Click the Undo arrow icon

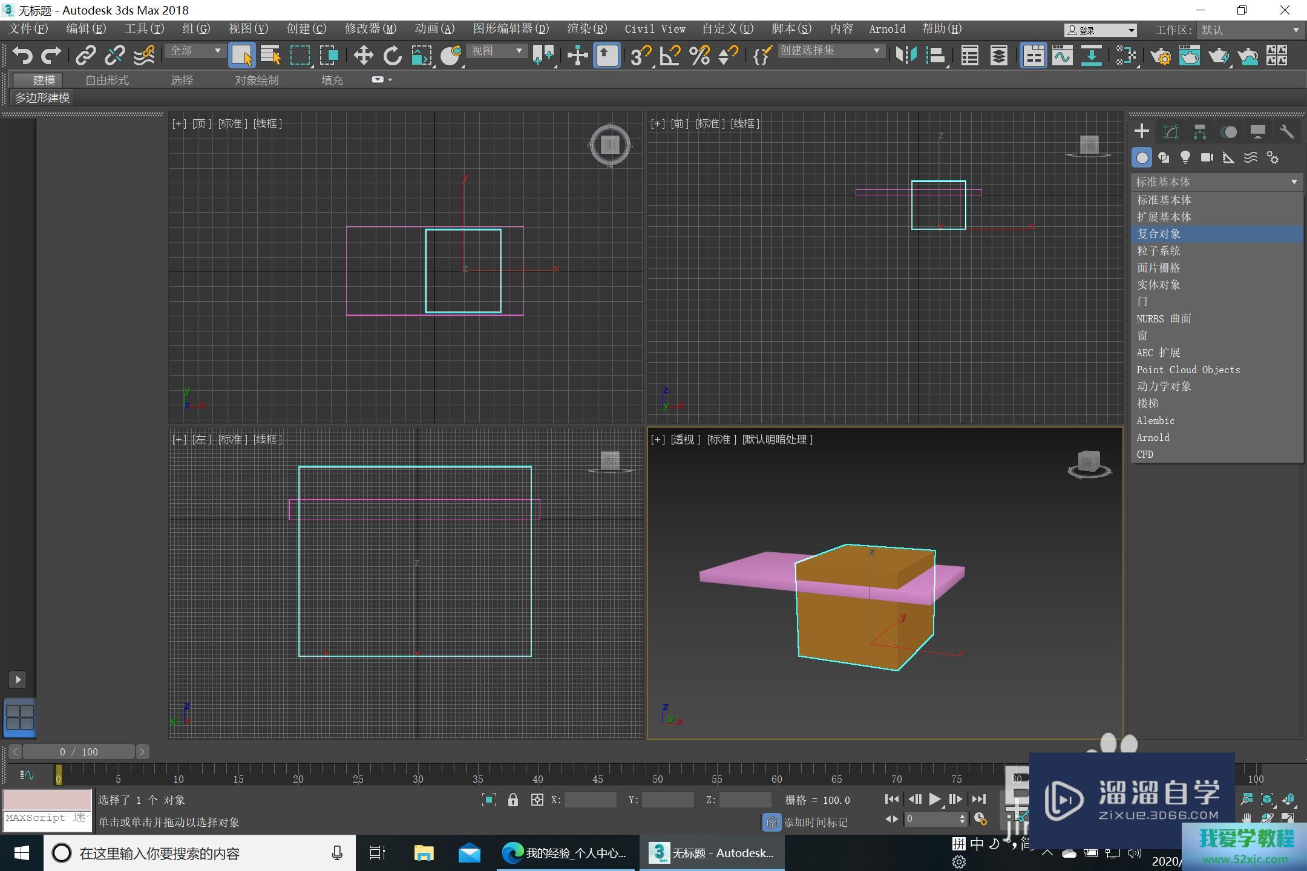coord(22,56)
